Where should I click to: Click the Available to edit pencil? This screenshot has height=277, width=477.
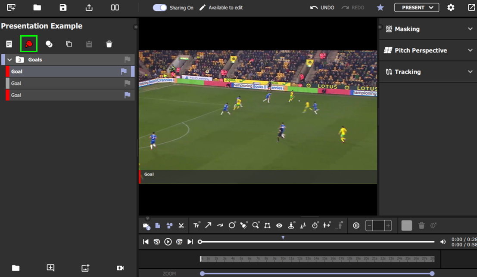pyautogui.click(x=202, y=8)
